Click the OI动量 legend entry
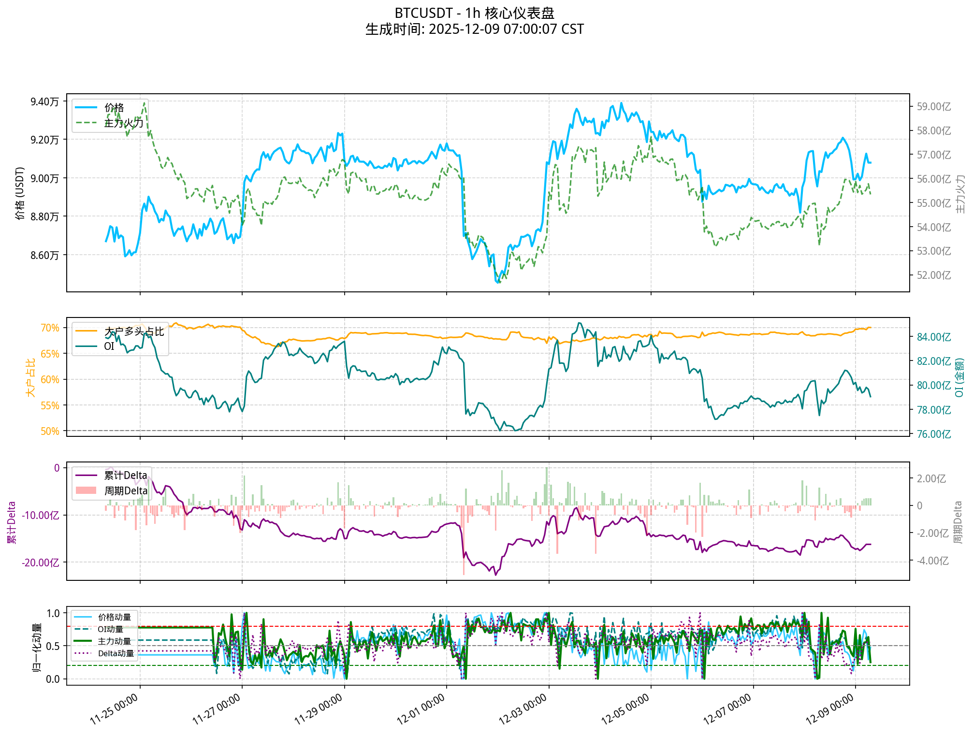Screen dimensions: 973x735 (x=110, y=629)
